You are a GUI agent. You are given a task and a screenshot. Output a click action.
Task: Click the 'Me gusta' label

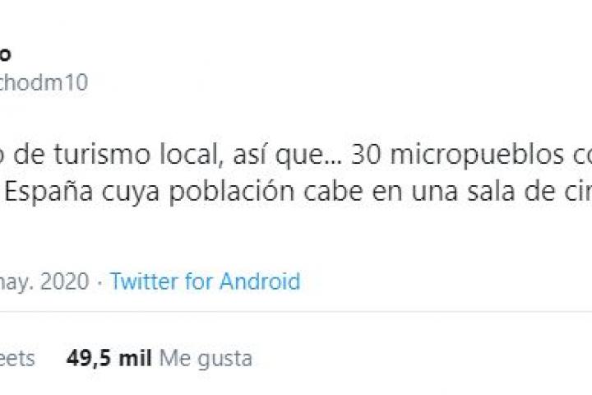pyautogui.click(x=206, y=359)
